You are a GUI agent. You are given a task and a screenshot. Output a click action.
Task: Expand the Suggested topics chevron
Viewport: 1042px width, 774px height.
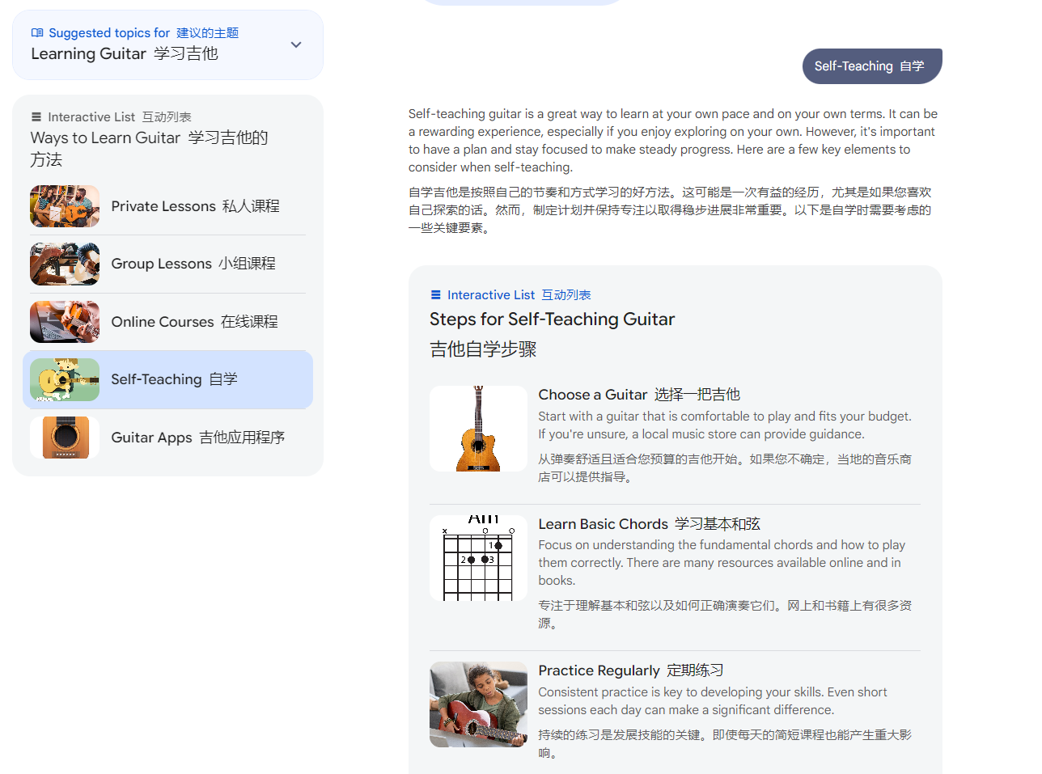click(x=296, y=45)
